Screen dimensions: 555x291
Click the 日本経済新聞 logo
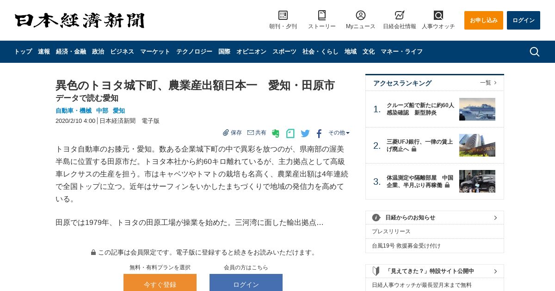pyautogui.click(x=80, y=20)
